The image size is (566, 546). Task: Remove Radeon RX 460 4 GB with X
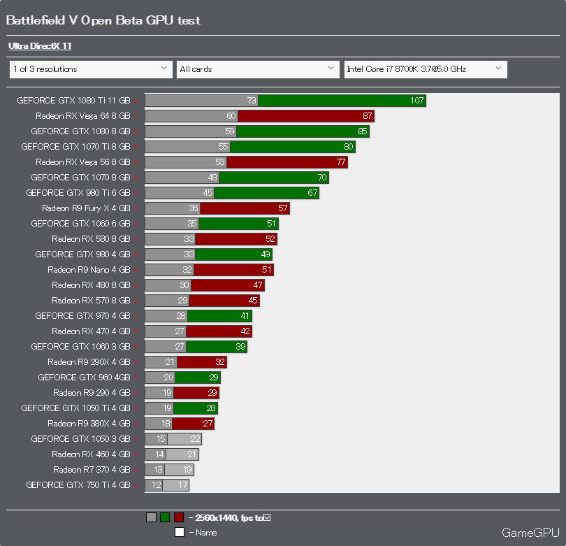(x=136, y=454)
